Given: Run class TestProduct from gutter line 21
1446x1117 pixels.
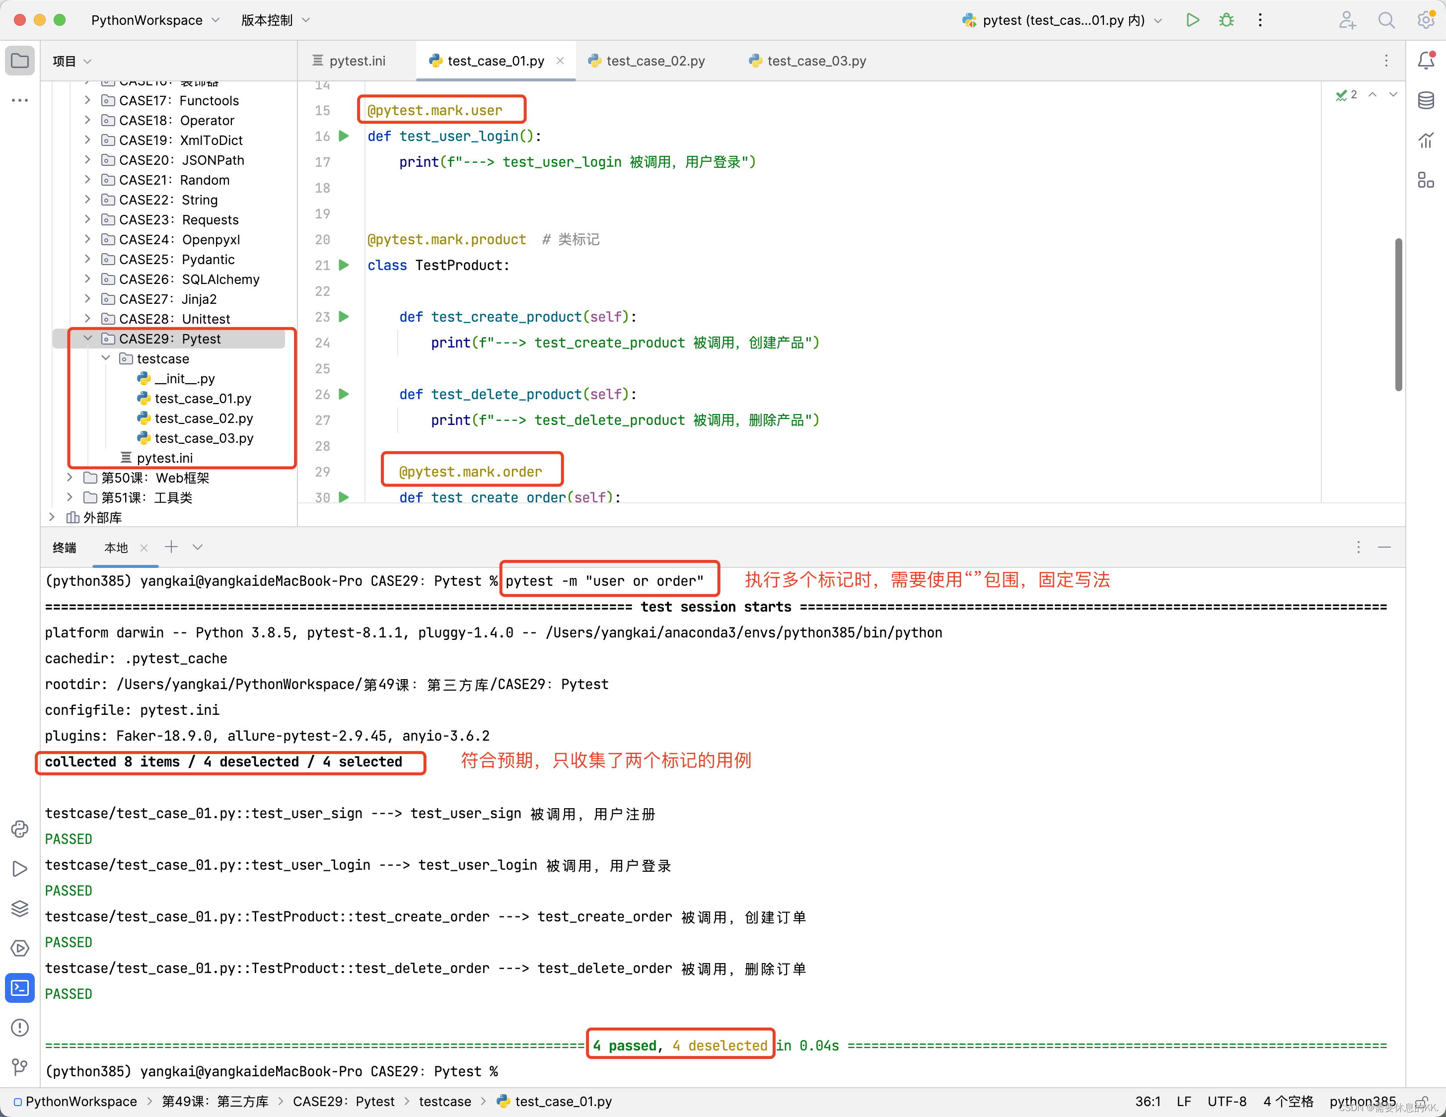Looking at the screenshot, I should tap(344, 266).
